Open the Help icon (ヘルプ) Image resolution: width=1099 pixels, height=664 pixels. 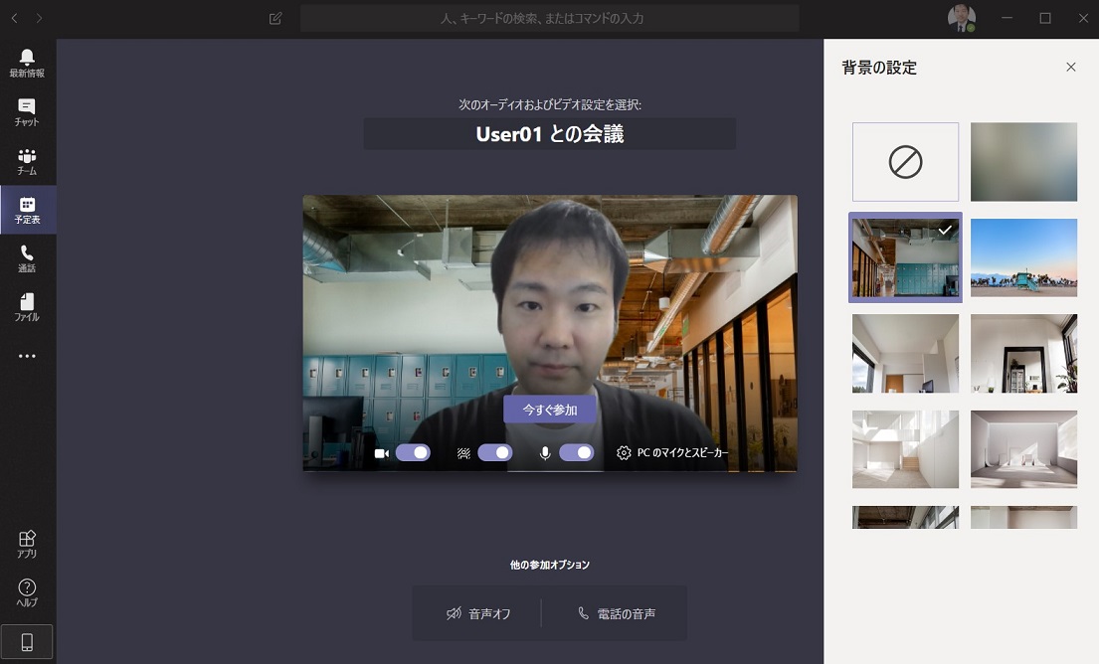(27, 591)
